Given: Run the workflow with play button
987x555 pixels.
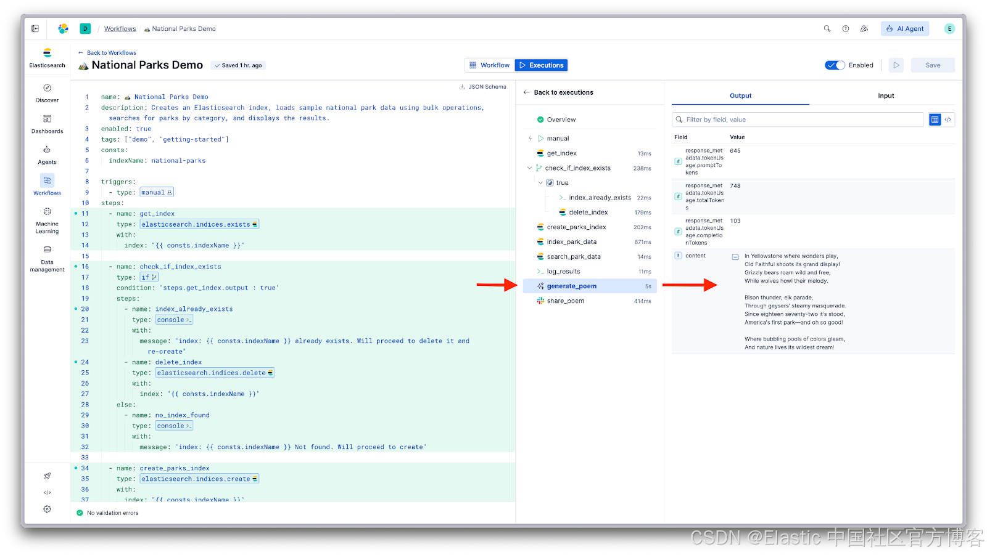Looking at the screenshot, I should point(896,65).
